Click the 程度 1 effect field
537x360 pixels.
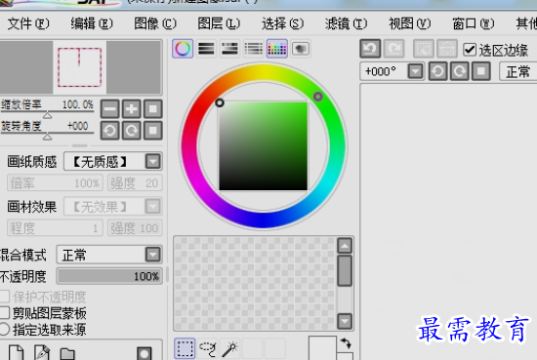pos(55,228)
